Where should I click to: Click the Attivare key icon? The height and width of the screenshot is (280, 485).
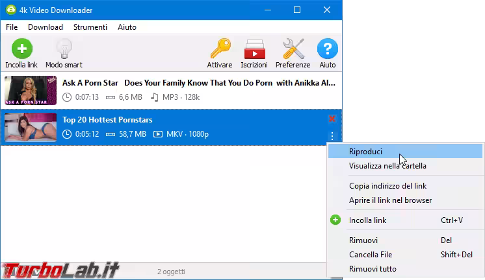[220, 49]
